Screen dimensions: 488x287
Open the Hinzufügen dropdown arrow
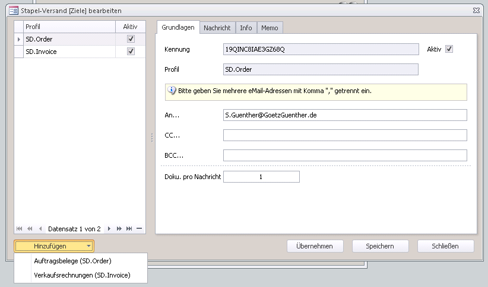click(x=88, y=245)
